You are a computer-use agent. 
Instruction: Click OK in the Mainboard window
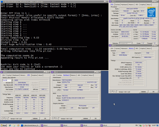[x=95, y=119]
